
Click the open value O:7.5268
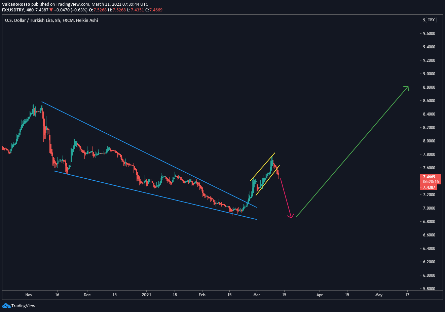(x=98, y=10)
